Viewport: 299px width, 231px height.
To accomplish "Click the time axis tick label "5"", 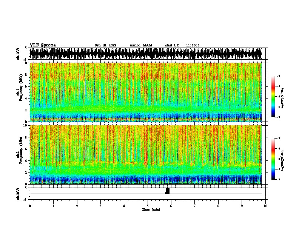I will [x=148, y=206].
